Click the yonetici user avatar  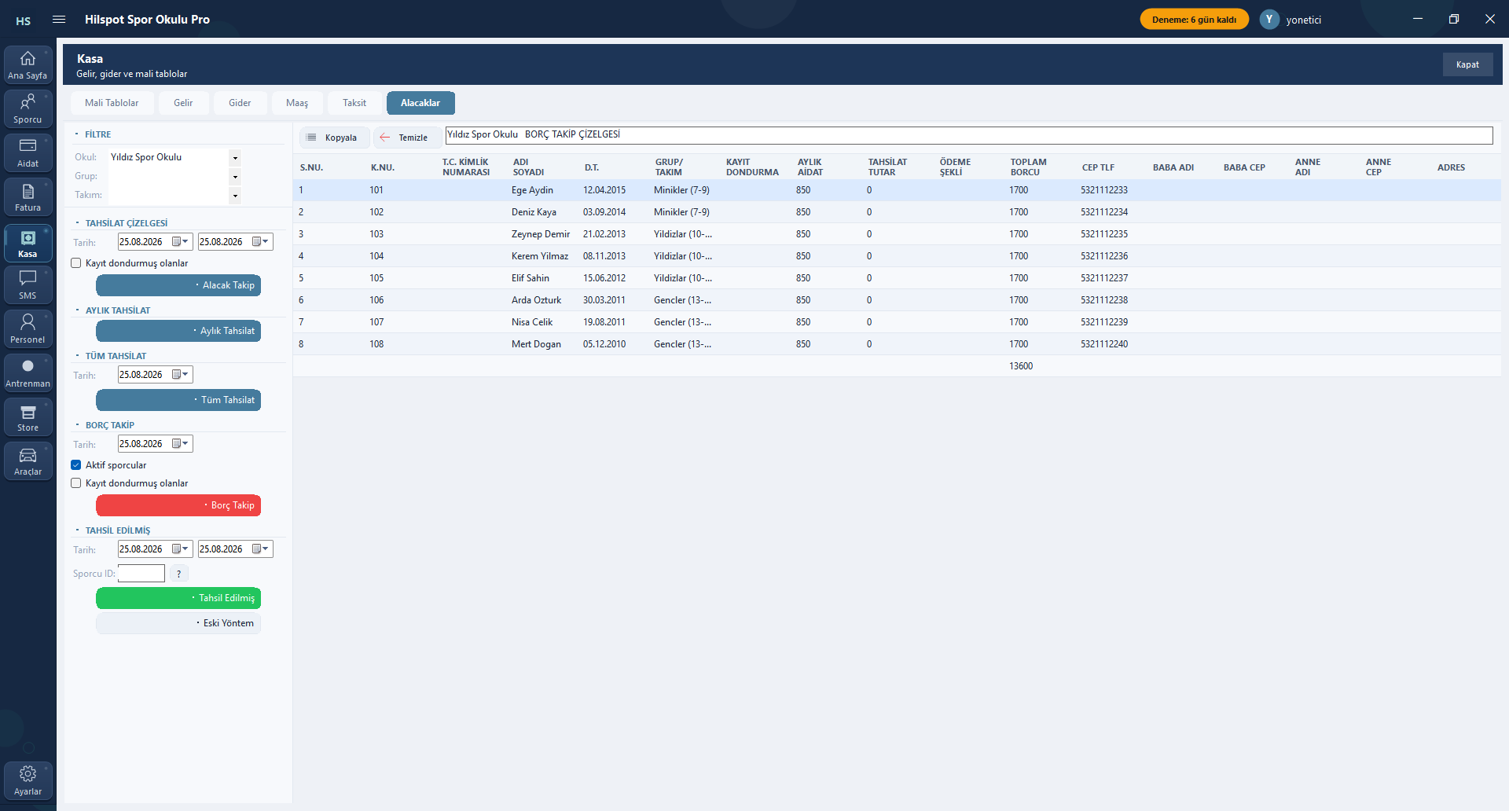tap(1269, 20)
